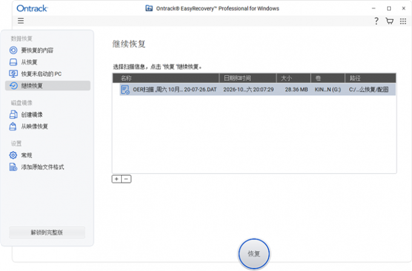Select the file name ending 20-07-26.DAT
Image resolution: width=412 pixels, height=271 pixels.
tap(174, 90)
